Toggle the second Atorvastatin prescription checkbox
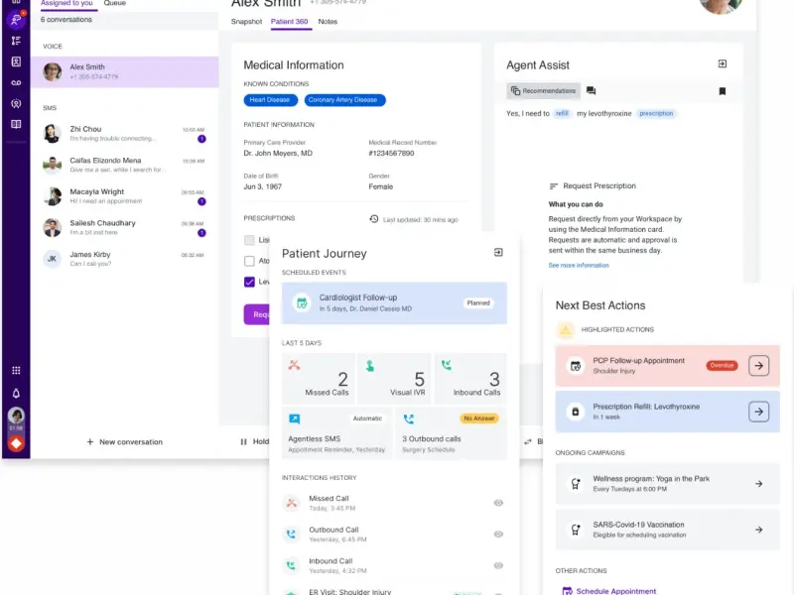 (x=249, y=261)
